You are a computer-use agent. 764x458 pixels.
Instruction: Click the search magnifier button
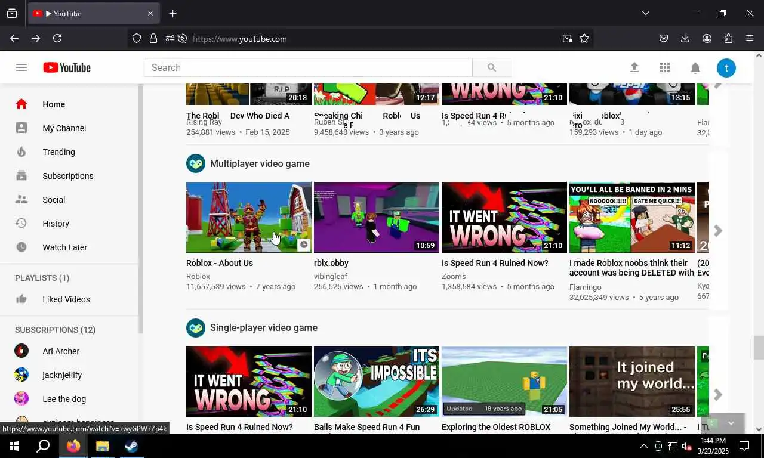(492, 67)
